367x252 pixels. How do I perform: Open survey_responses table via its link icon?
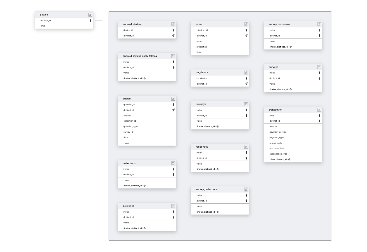[319, 24]
